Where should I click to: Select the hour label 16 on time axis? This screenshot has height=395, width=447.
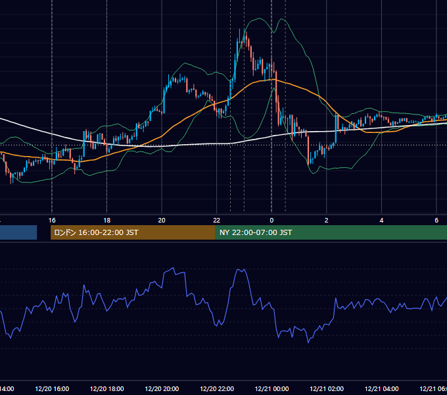coord(52,221)
